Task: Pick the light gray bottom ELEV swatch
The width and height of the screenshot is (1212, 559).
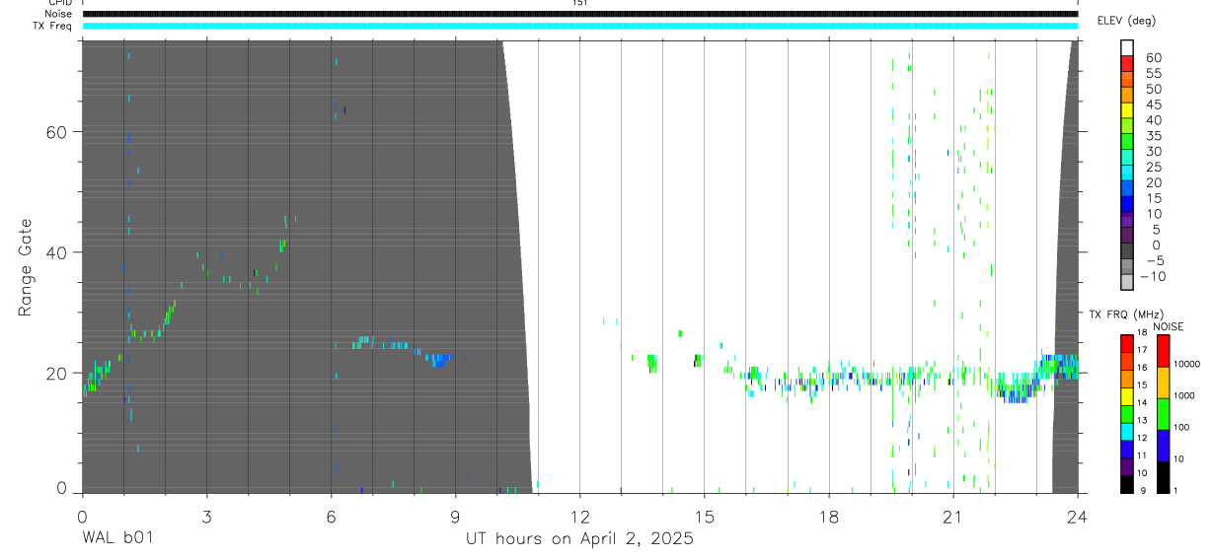Action: 1127,281
